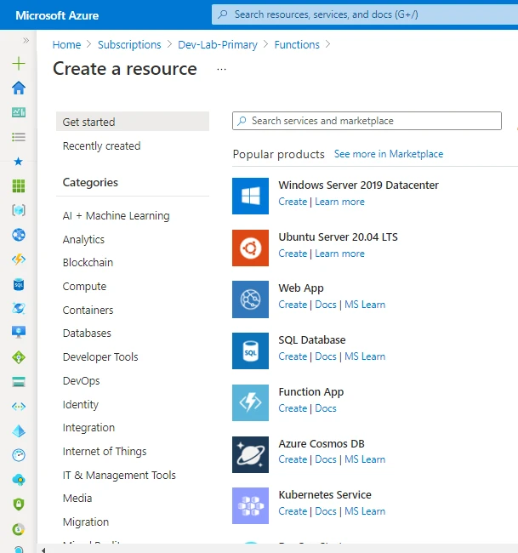The height and width of the screenshot is (553, 518).
Task: Choose the Internet of Things category
Action: 105,452
